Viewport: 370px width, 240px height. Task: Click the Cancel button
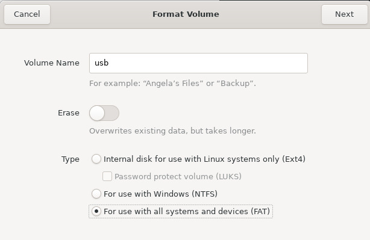point(27,14)
